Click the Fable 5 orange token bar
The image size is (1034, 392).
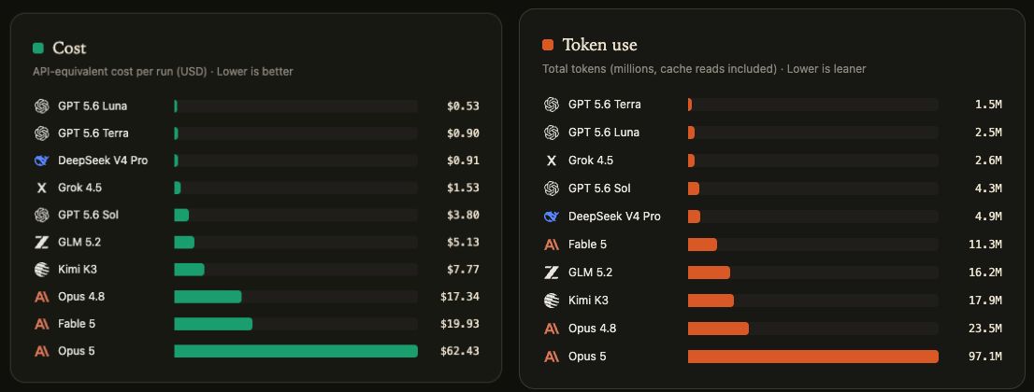[x=702, y=245]
